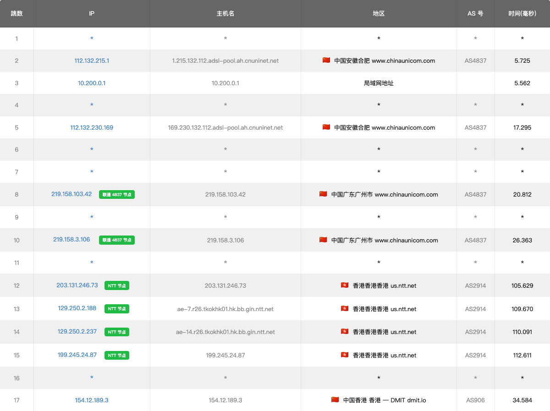Viewport: 550px width, 411px height.
Task: Click the latency value 26.363
Action: (522, 240)
